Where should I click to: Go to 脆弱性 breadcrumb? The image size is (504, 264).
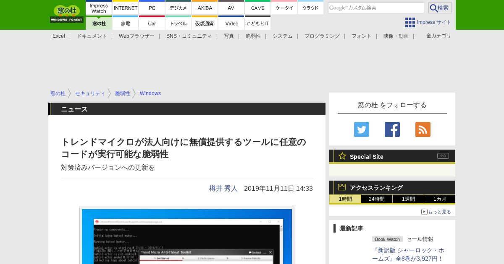123,93
